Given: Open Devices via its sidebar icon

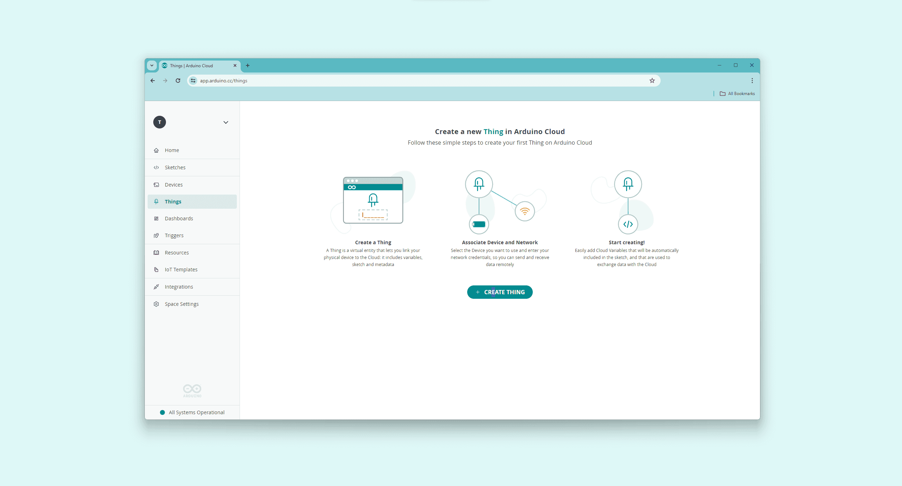Looking at the screenshot, I should (156, 184).
